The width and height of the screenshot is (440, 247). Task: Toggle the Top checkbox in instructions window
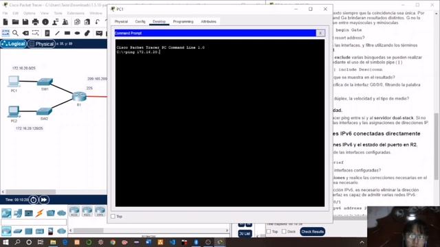coord(269,231)
